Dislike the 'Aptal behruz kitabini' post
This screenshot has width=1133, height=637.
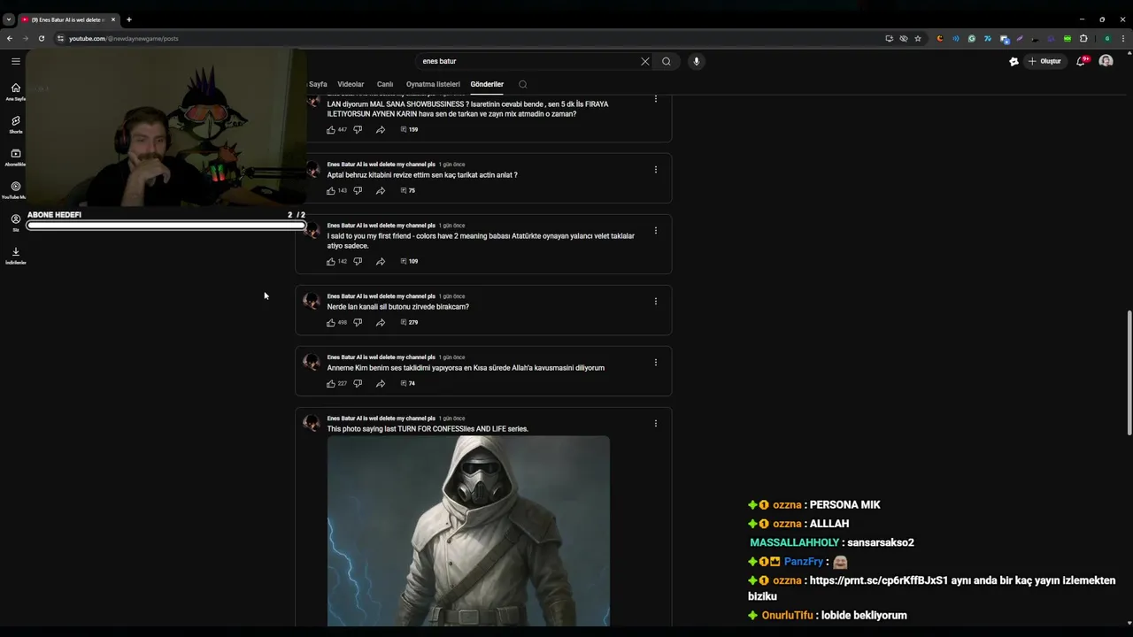[358, 190]
